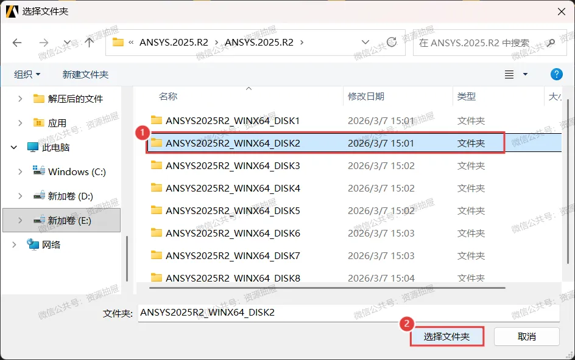Screen dimensions: 575x360
Task: Click the horizontal scrollbar under file list
Action: pos(327,288)
